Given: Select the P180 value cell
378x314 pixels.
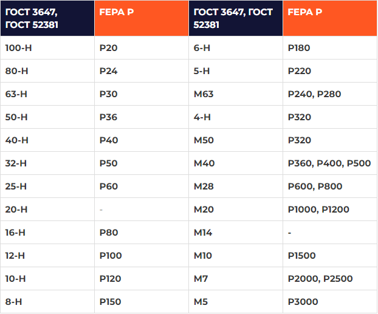Looking at the screenshot, I should tap(299, 48).
